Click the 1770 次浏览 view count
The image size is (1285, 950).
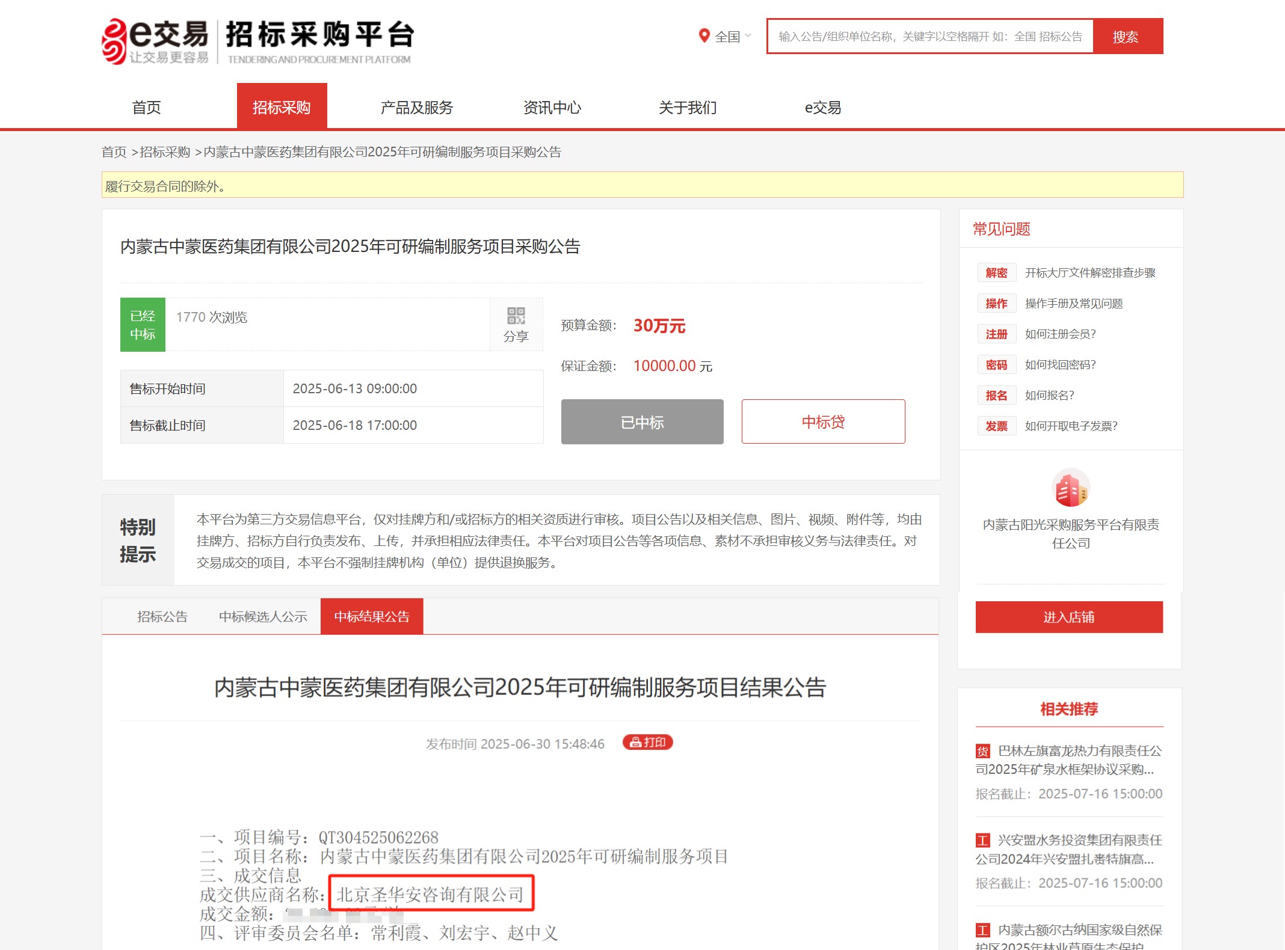[x=212, y=317]
